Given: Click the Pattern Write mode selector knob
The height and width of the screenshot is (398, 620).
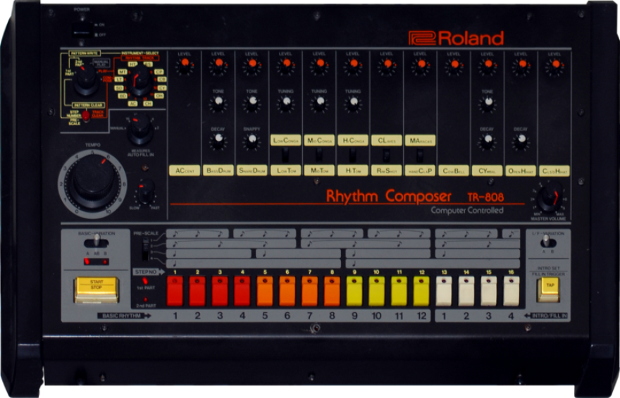Looking at the screenshot, I should pyautogui.click(x=86, y=79).
